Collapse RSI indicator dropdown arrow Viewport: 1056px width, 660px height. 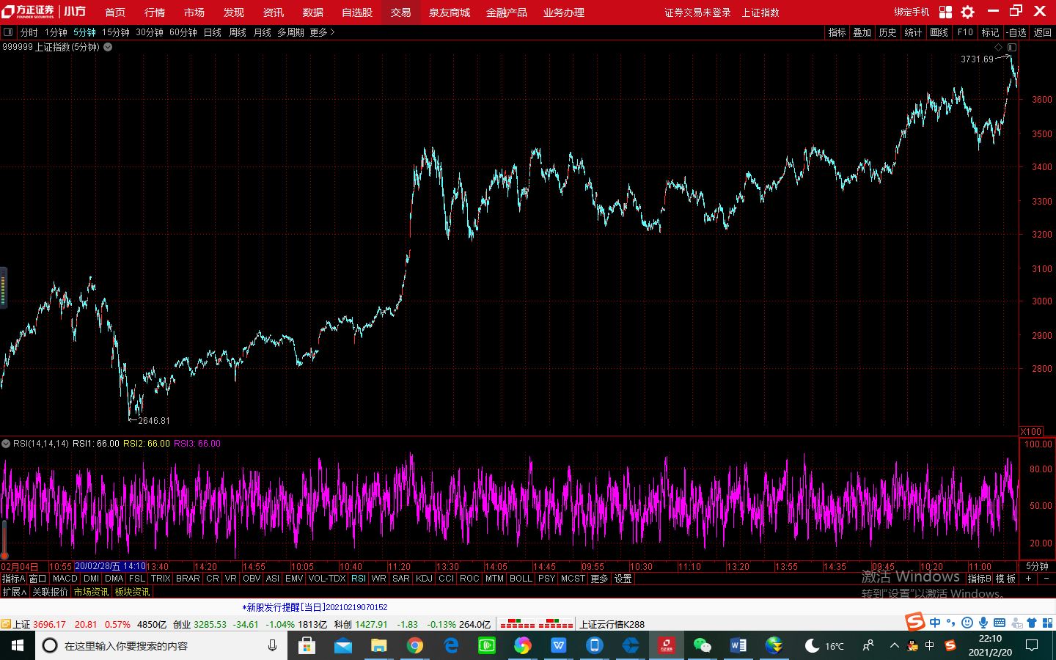(6, 444)
